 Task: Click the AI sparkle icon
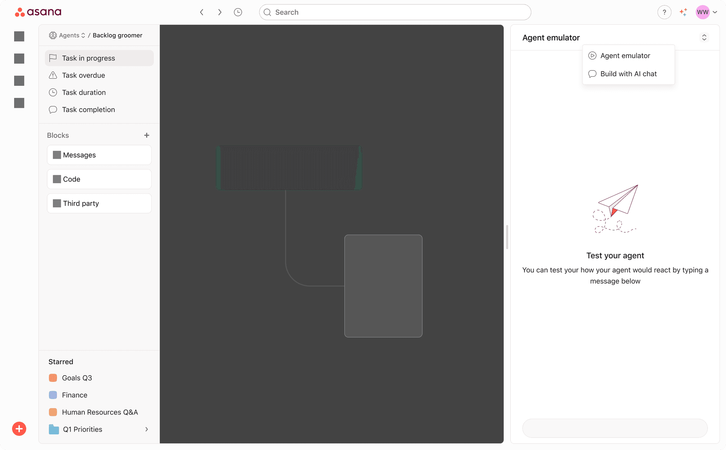[x=683, y=12]
